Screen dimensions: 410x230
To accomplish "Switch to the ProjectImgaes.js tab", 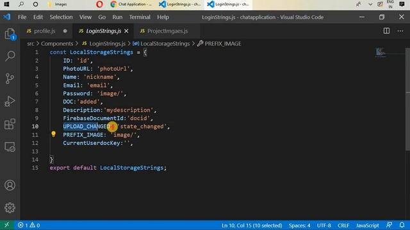I will coord(167,31).
